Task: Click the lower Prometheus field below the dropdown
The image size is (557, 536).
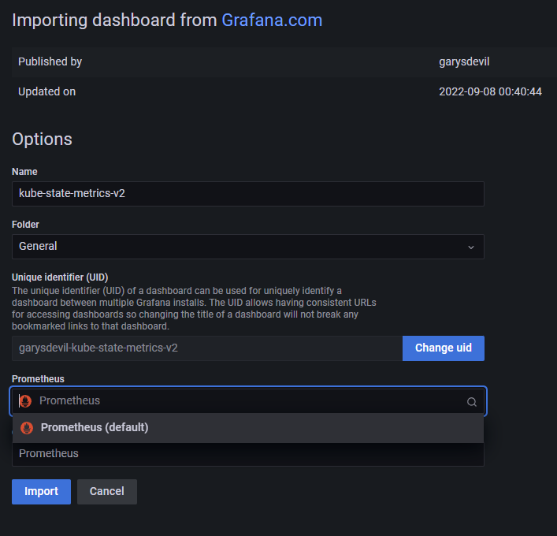Action: [x=248, y=454]
